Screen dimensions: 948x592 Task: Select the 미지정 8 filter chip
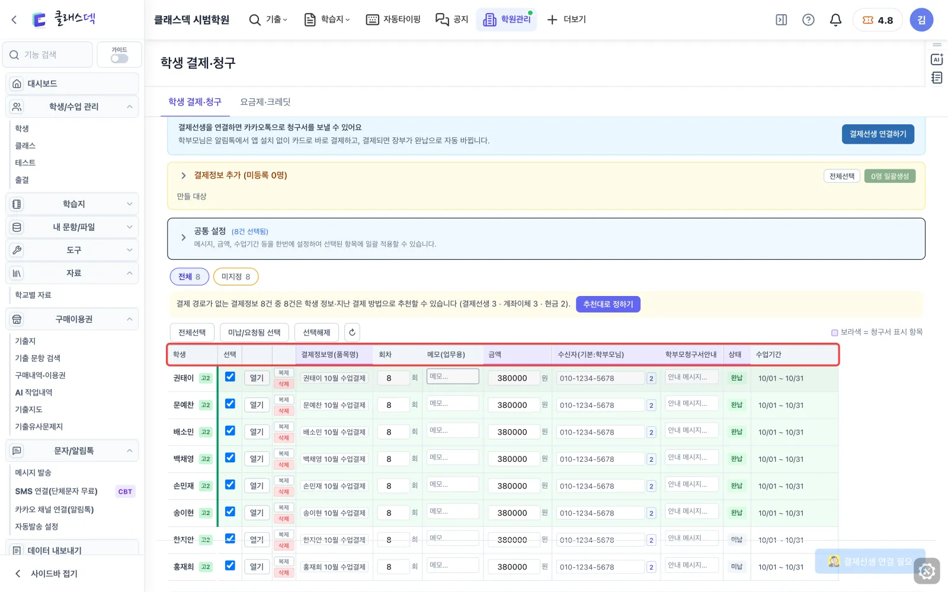pos(236,276)
